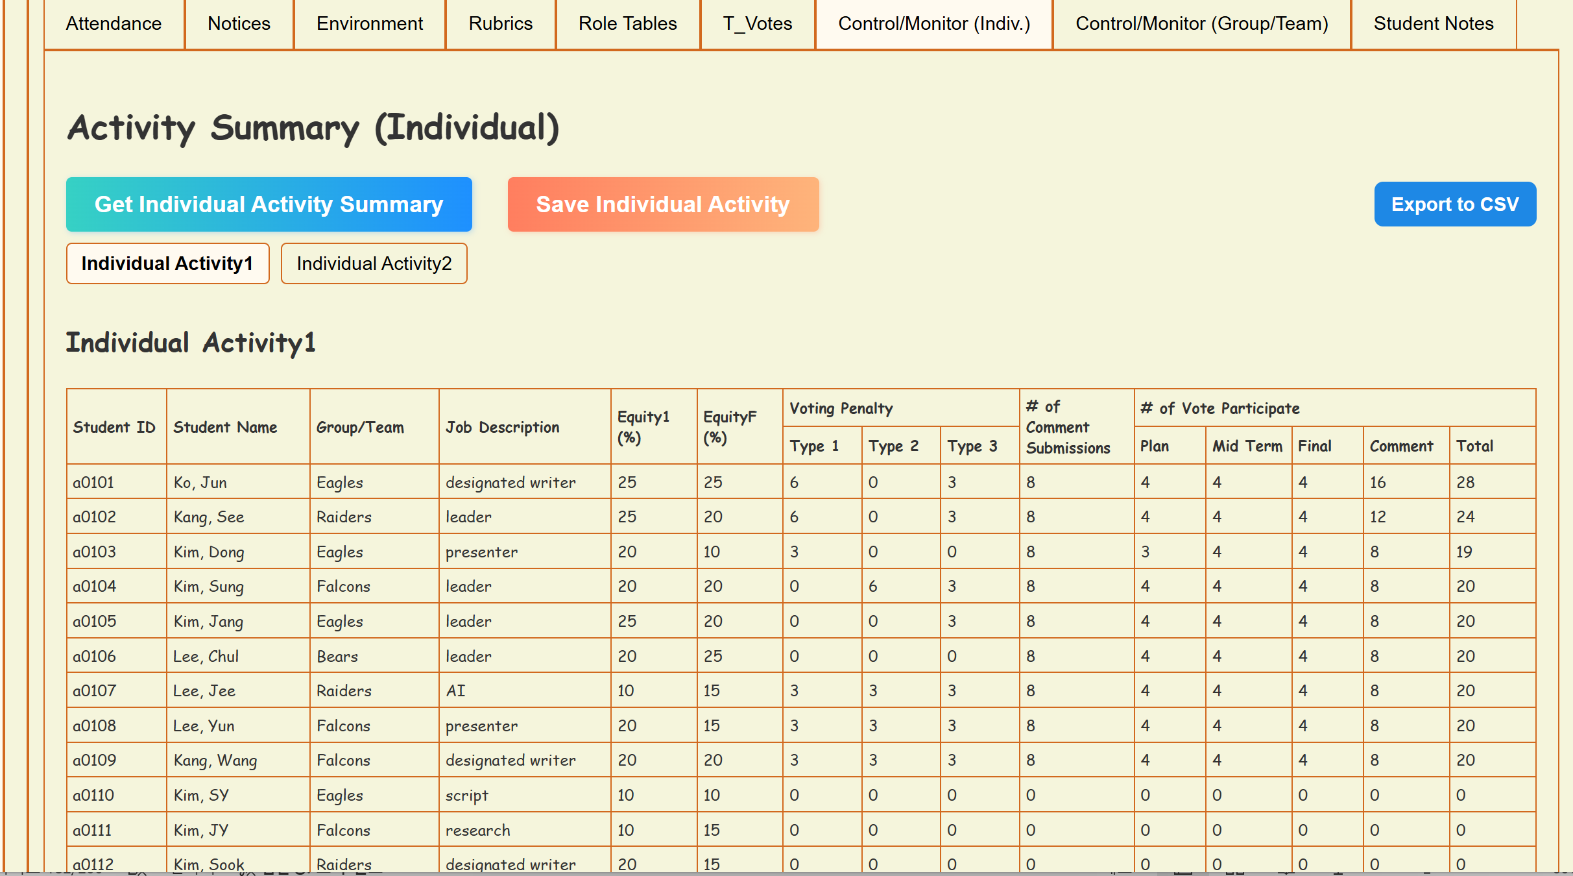
Task: Open the Environment tab
Action: (369, 24)
